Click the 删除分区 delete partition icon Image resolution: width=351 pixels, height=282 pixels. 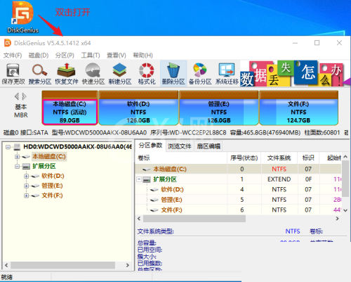click(x=173, y=74)
